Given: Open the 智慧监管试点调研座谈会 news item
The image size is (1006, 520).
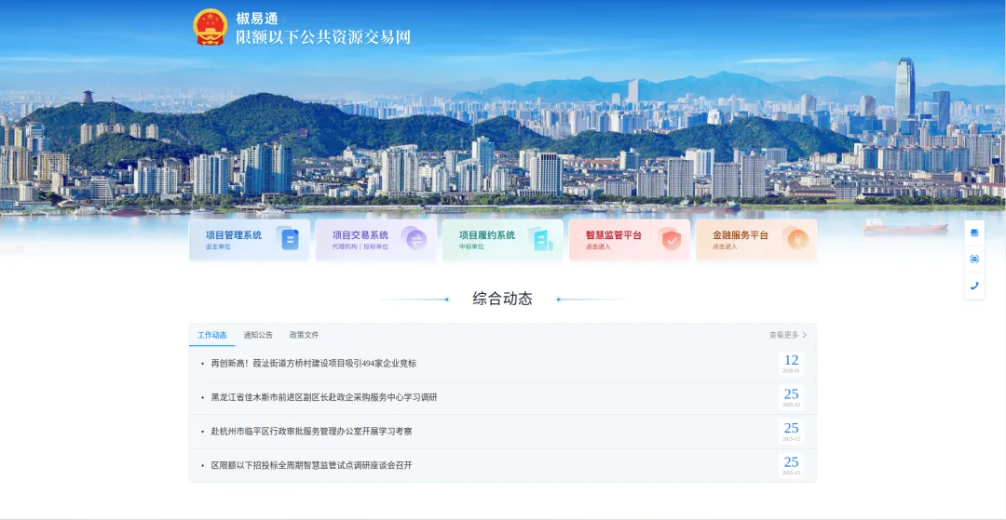Looking at the screenshot, I should point(311,465).
